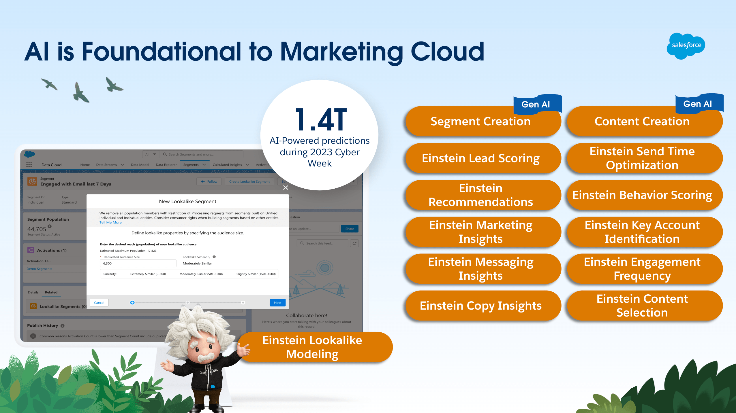Click the segment pie chart icon
This screenshot has height=413, width=736.
pos(32,181)
